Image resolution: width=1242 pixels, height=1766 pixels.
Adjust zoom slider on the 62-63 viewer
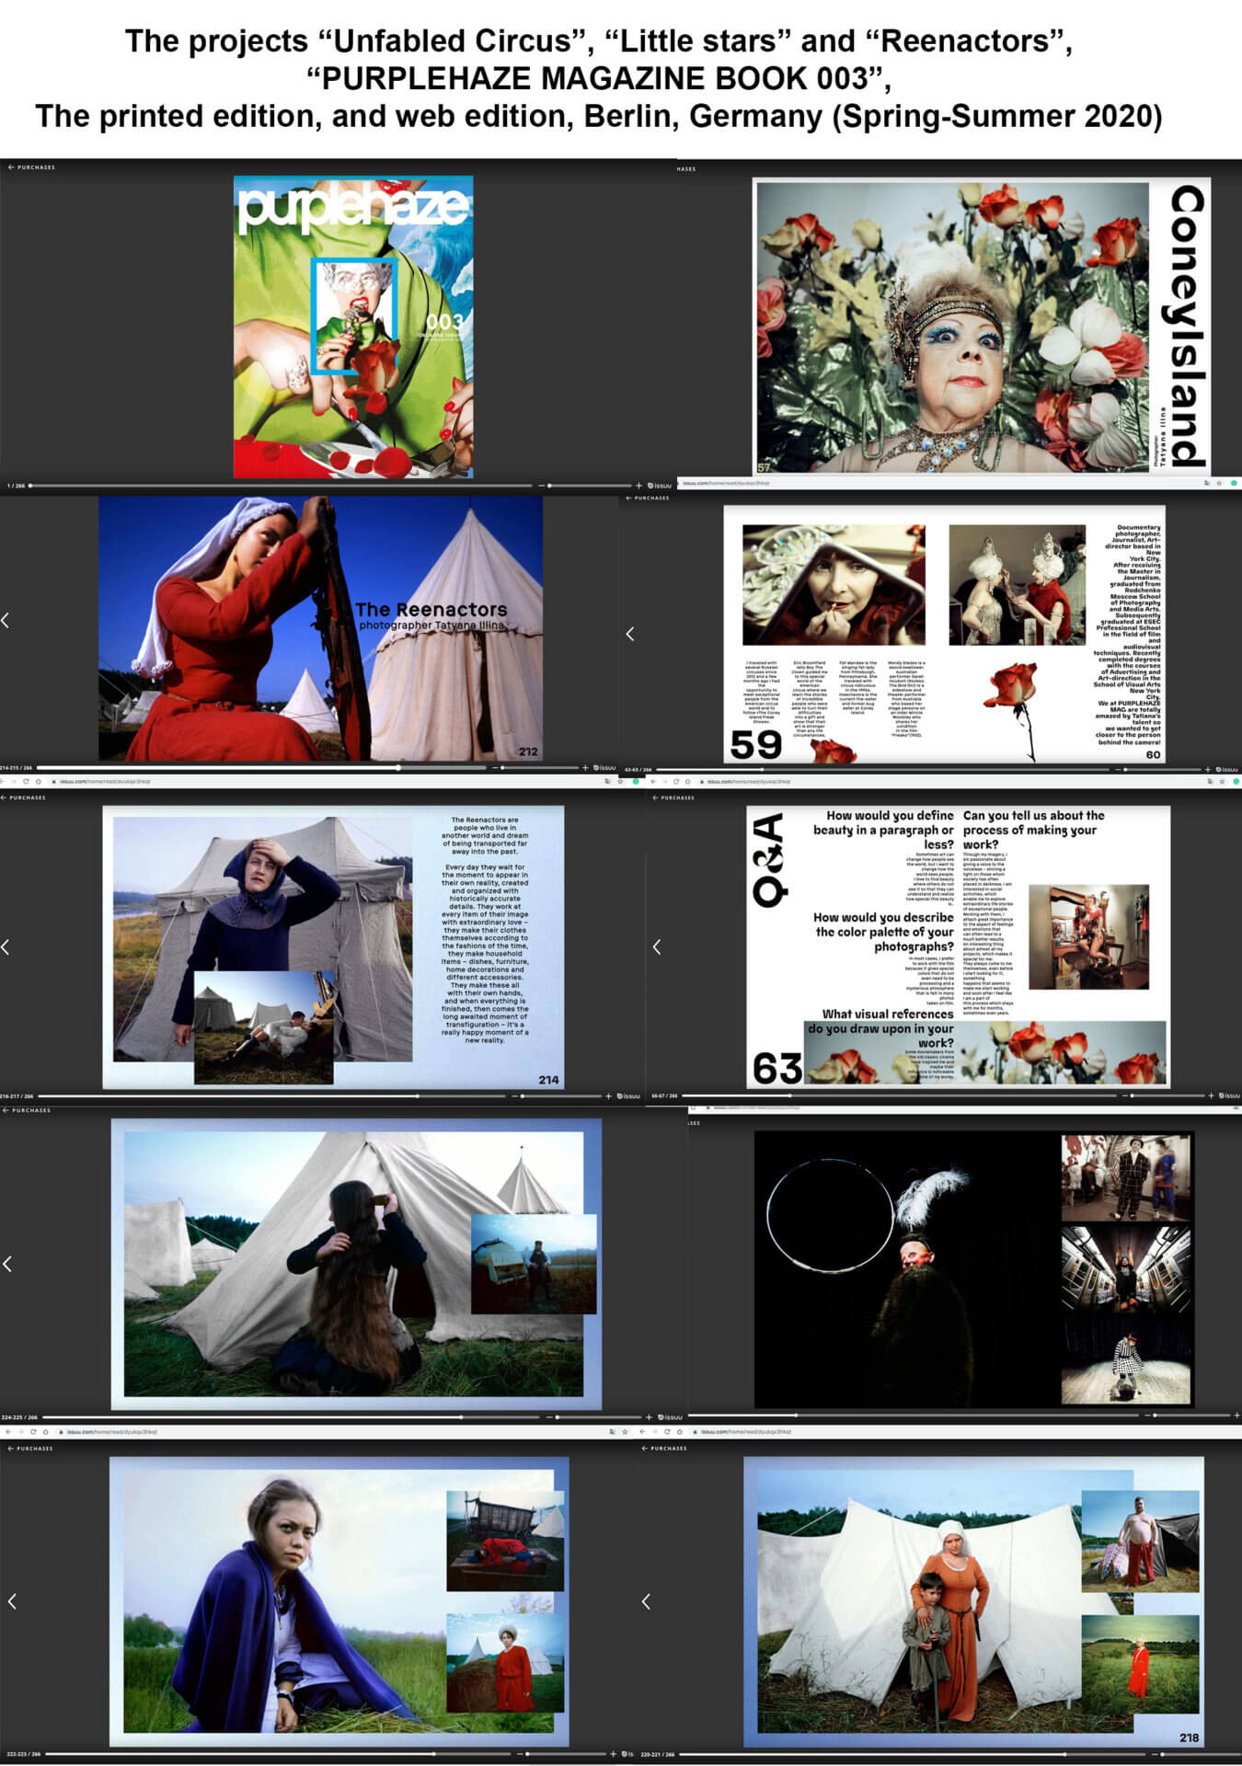pyautogui.click(x=1163, y=769)
